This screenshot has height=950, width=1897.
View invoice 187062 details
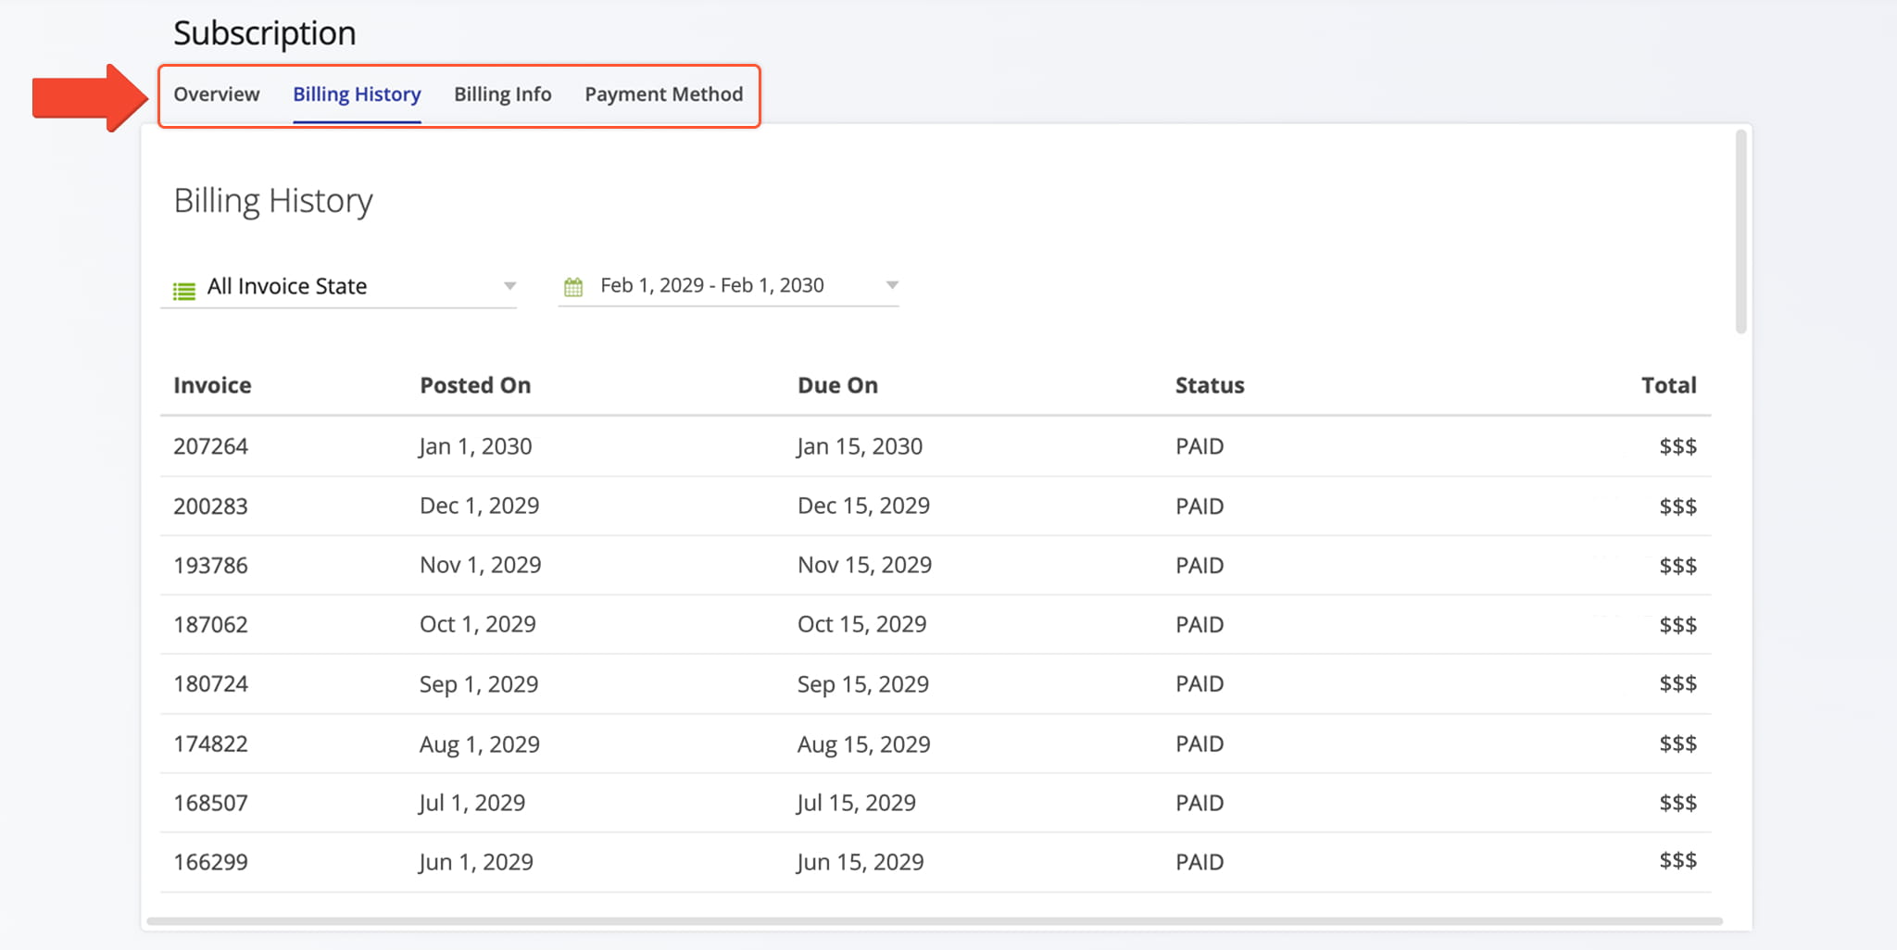tap(211, 625)
